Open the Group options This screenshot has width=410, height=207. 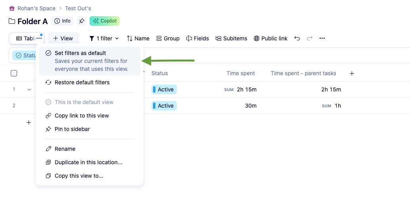tap(168, 38)
